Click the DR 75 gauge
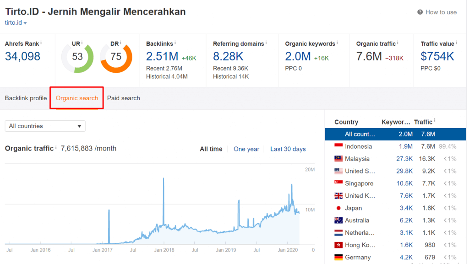This screenshot has width=469, height=264. pos(116,57)
